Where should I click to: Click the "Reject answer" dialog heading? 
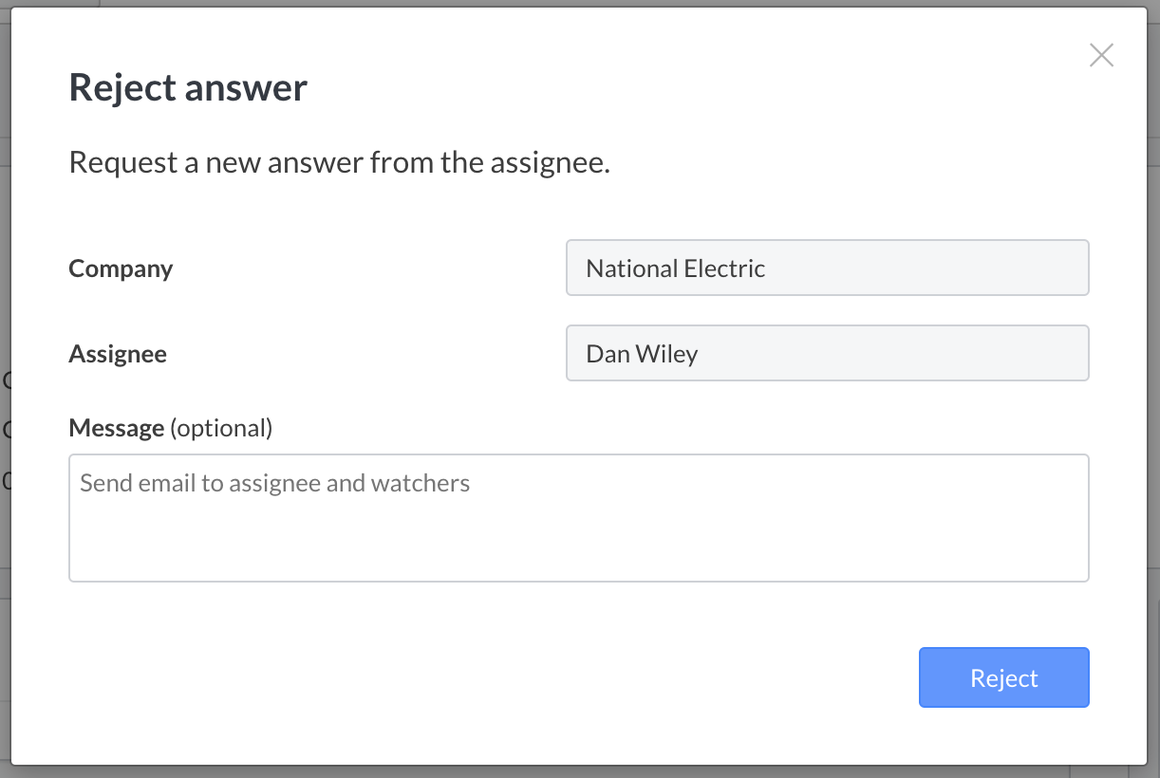point(188,88)
